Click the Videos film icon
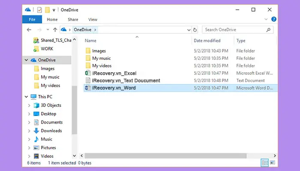 (36, 156)
